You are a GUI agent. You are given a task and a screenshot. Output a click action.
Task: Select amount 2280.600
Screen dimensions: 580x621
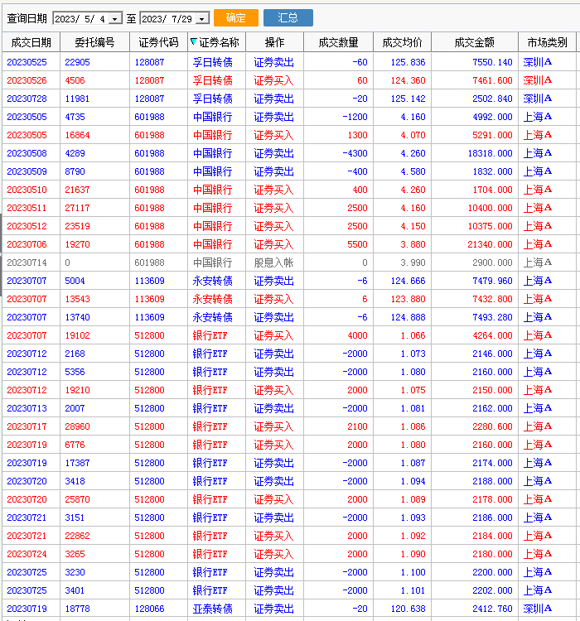[492, 426]
